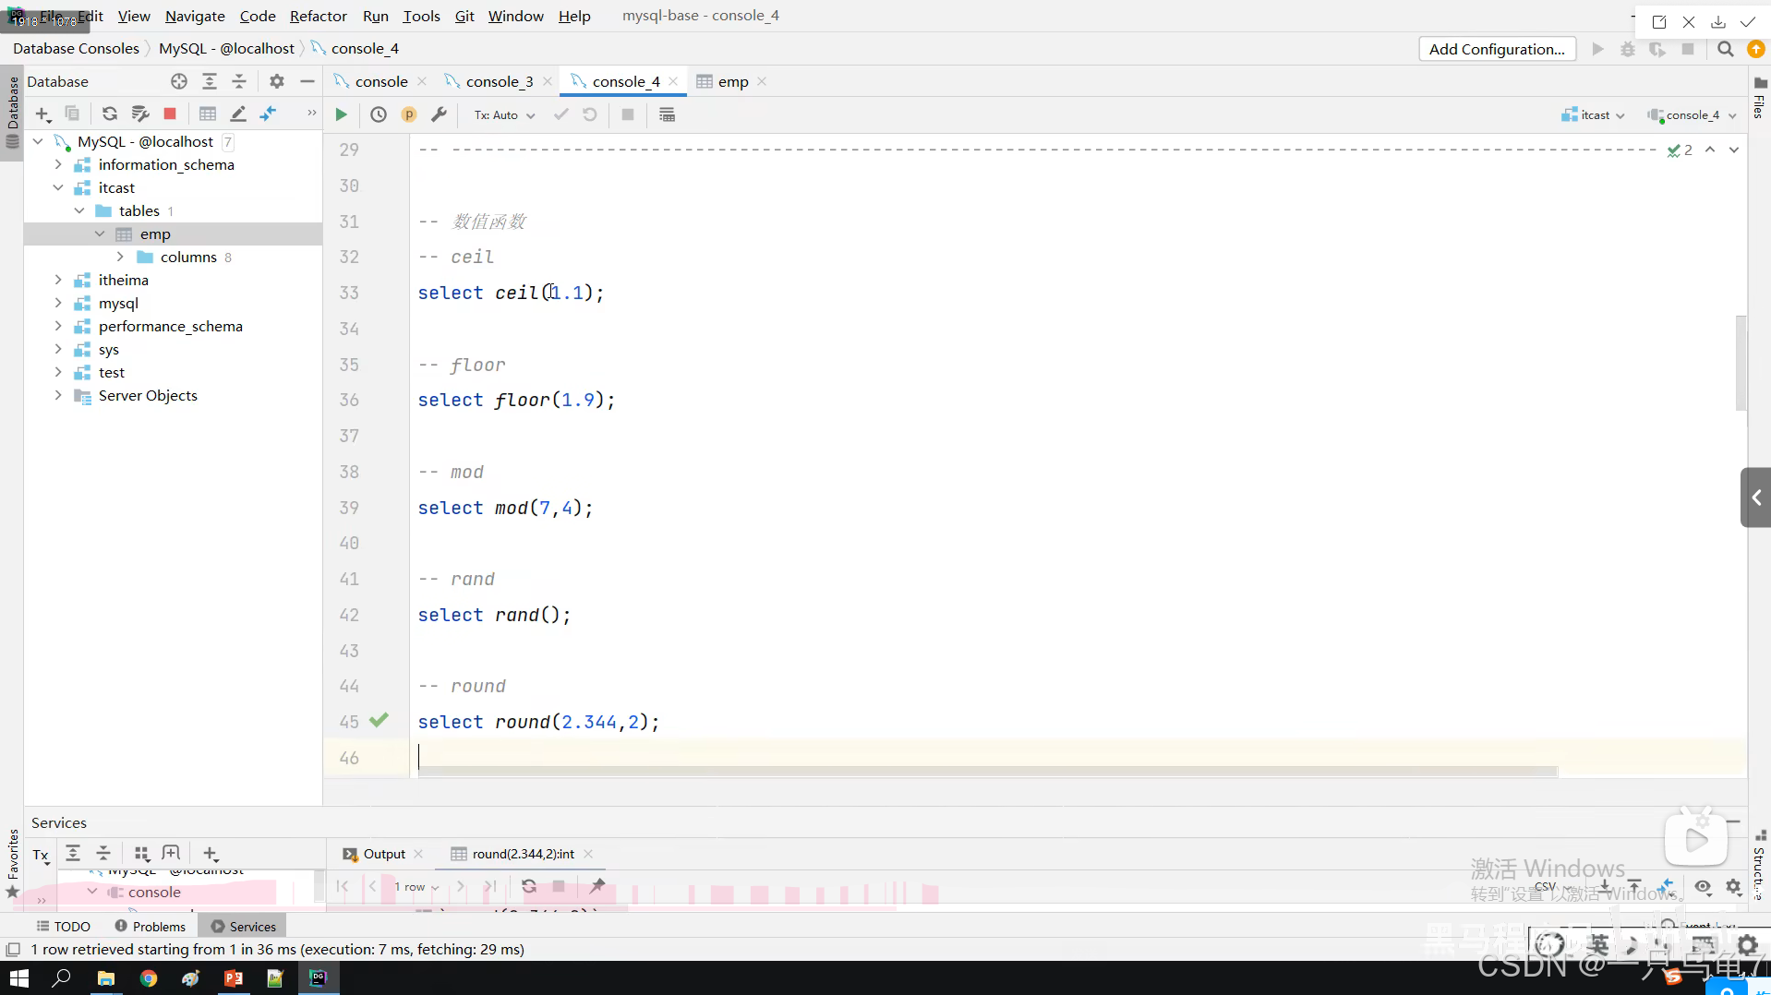Image resolution: width=1771 pixels, height=995 pixels.
Task: Open the table editor icon in Database toolbar
Action: (x=208, y=114)
